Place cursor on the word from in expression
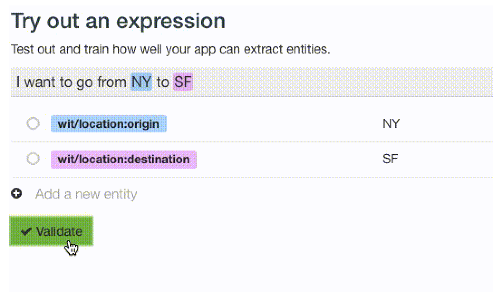Viewport: 493px width, 292px height. (111, 82)
